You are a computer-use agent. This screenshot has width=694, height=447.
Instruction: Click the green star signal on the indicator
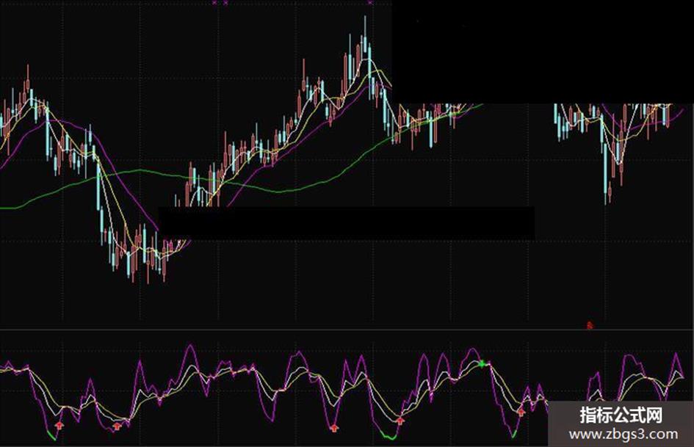point(482,364)
